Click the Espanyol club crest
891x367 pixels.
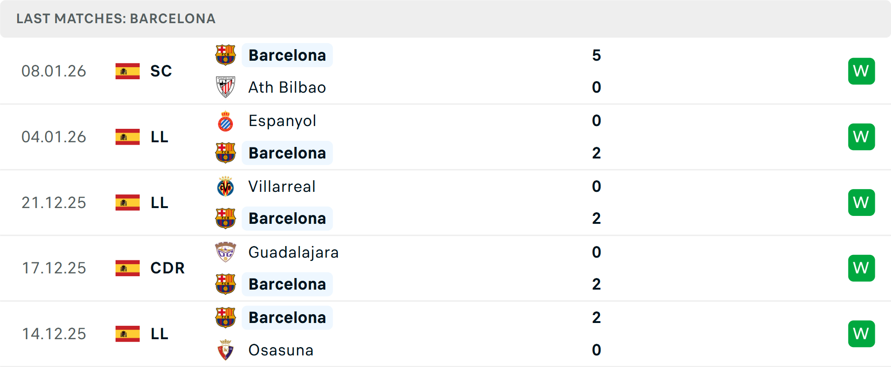click(x=226, y=121)
